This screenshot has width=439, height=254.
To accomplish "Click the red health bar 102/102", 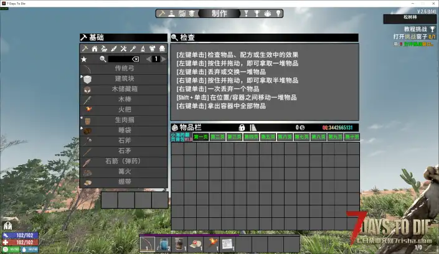I will pos(20,243).
